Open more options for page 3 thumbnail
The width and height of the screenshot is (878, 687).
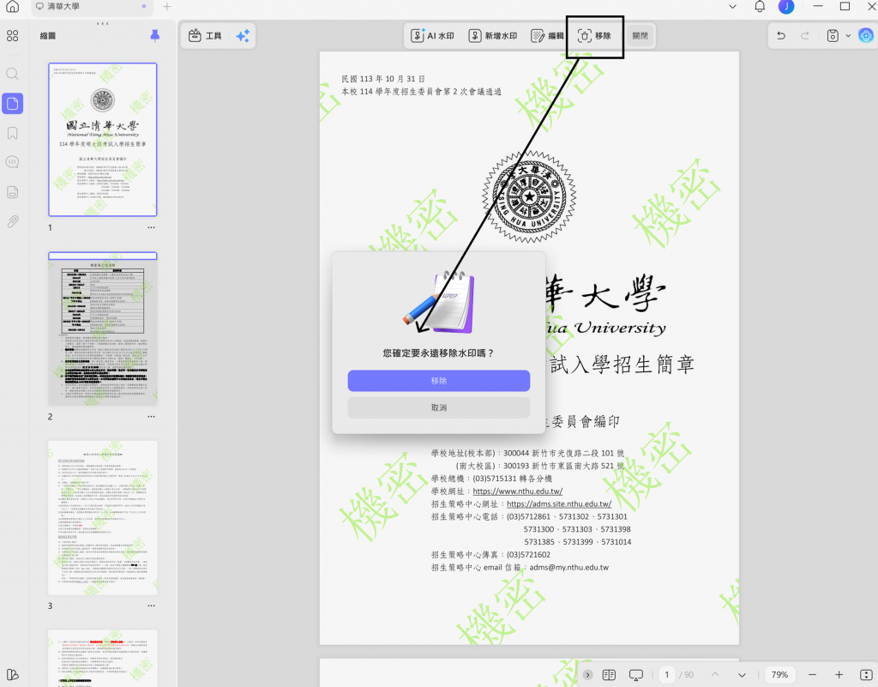151,606
